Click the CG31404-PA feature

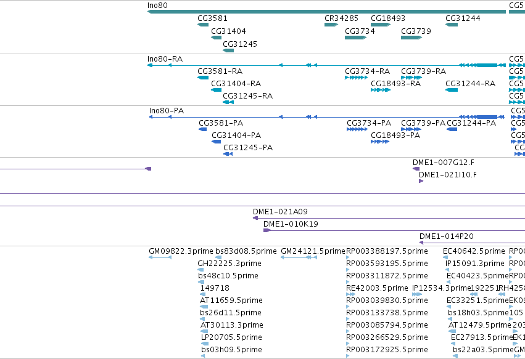click(x=217, y=142)
